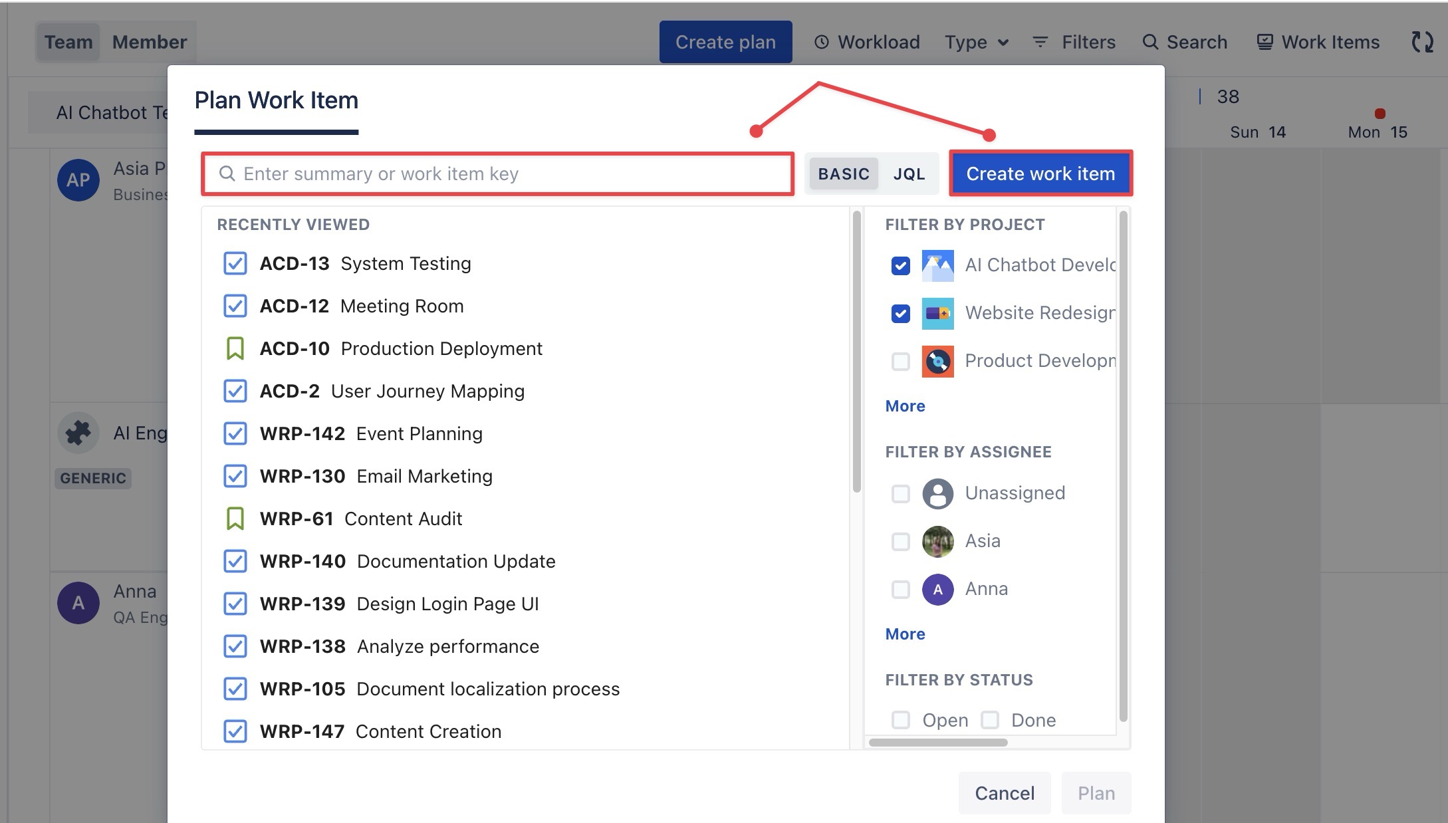
Task: Click the Product Development project avatar icon
Action: click(937, 361)
